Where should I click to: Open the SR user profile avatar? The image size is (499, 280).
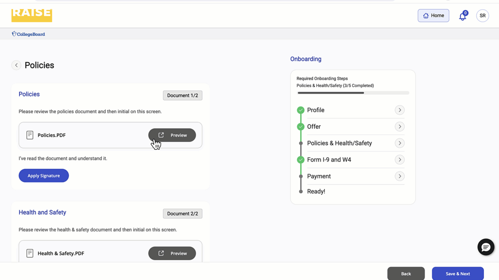482,16
